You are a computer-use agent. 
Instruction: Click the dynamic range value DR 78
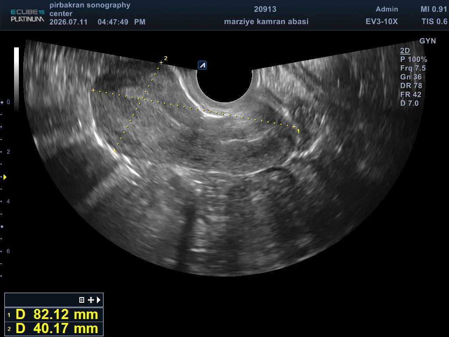click(411, 86)
